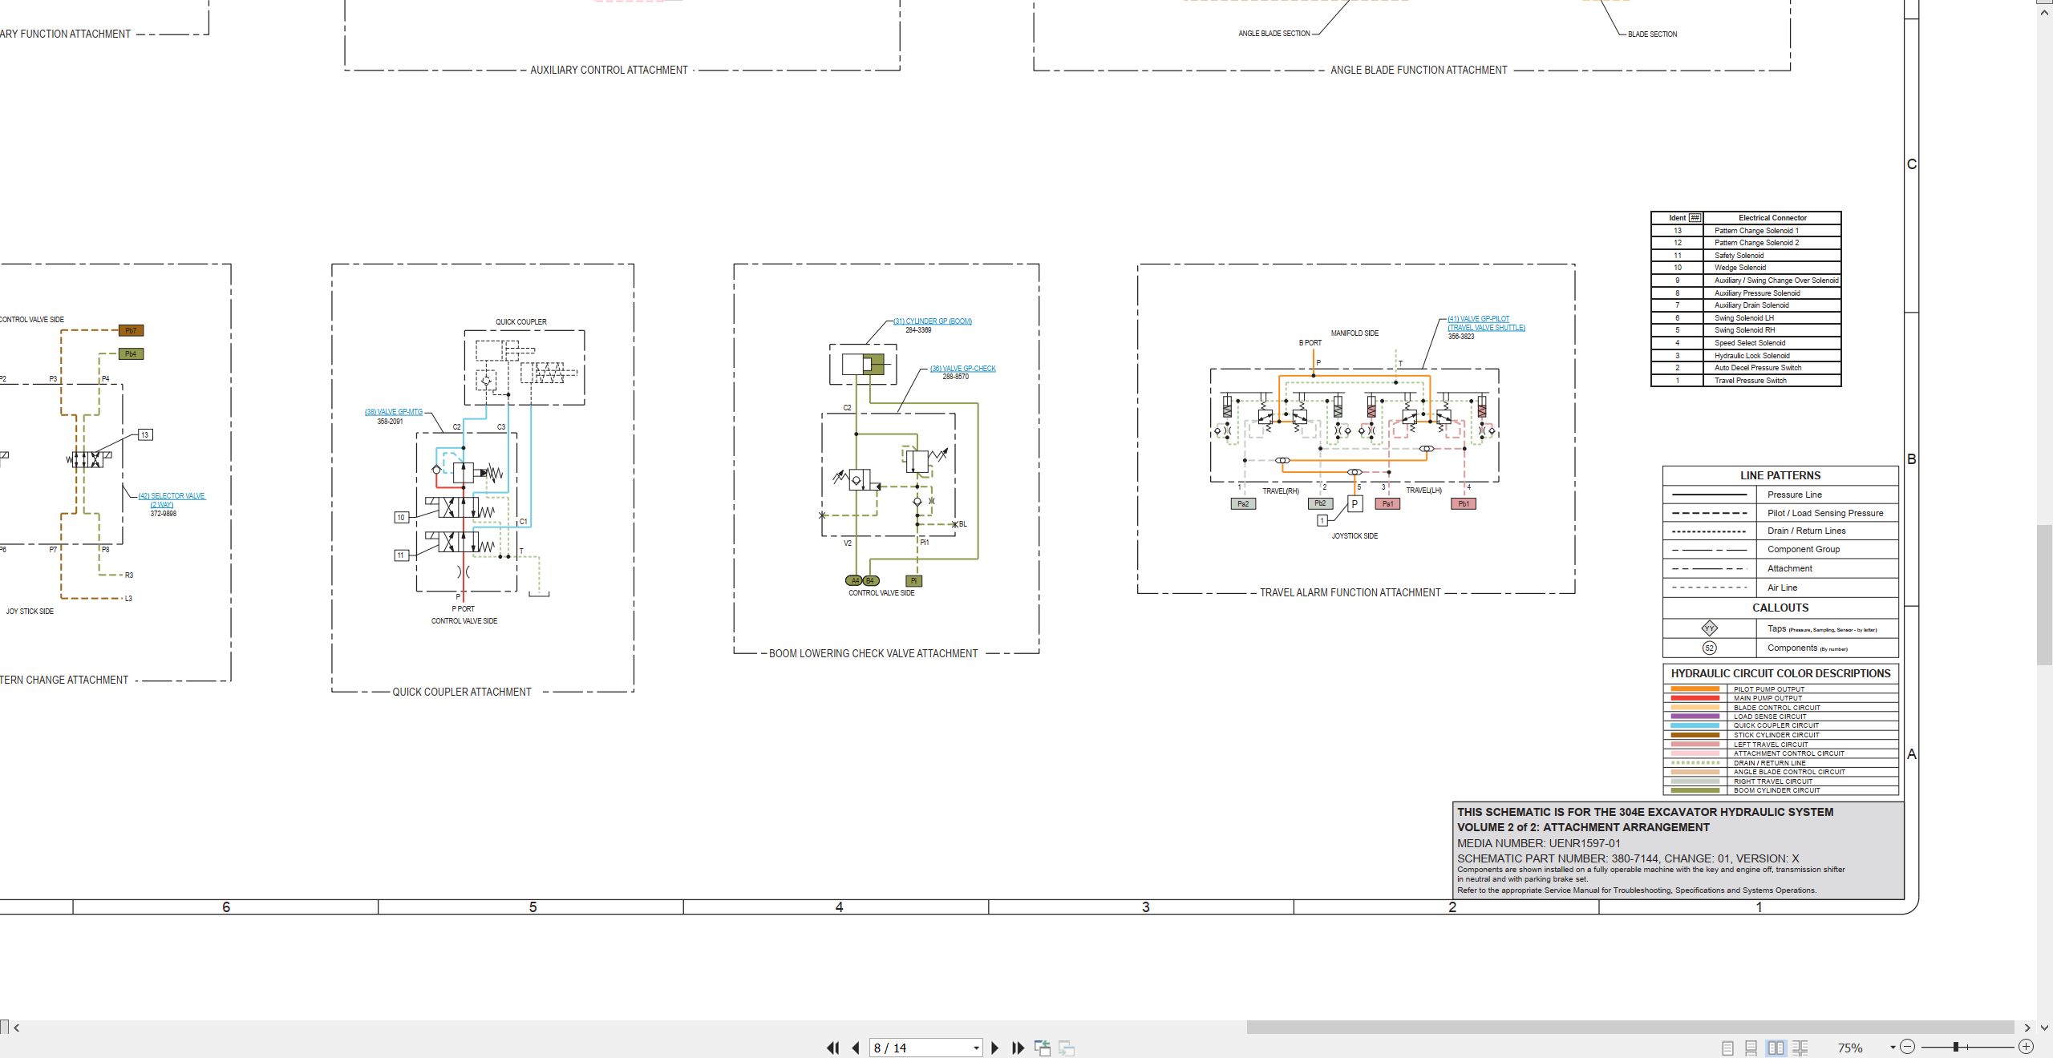Open the (42) SELECTOR VALVE (2 WAY) link

(x=172, y=500)
